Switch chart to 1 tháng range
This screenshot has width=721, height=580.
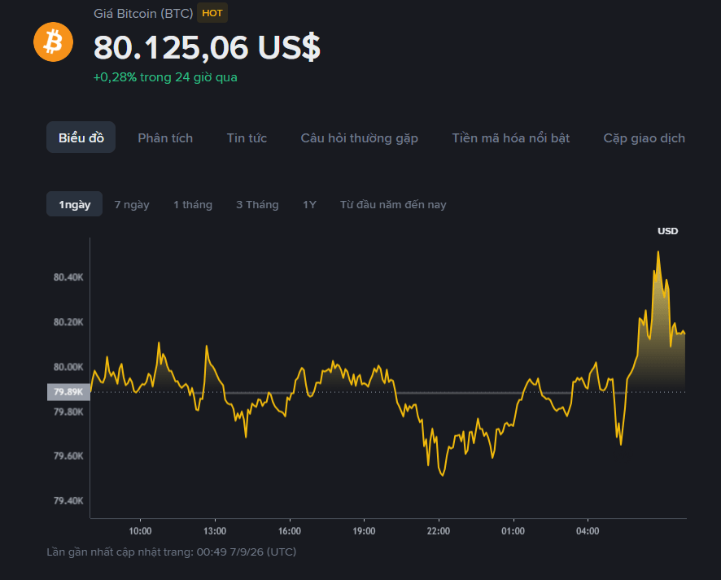click(193, 204)
